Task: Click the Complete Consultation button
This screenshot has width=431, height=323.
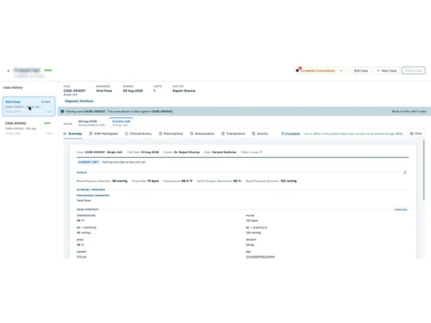Action: [x=315, y=71]
